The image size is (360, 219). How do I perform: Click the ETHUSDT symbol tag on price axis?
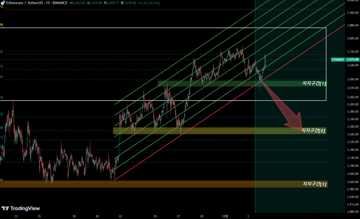pyautogui.click(x=338, y=59)
